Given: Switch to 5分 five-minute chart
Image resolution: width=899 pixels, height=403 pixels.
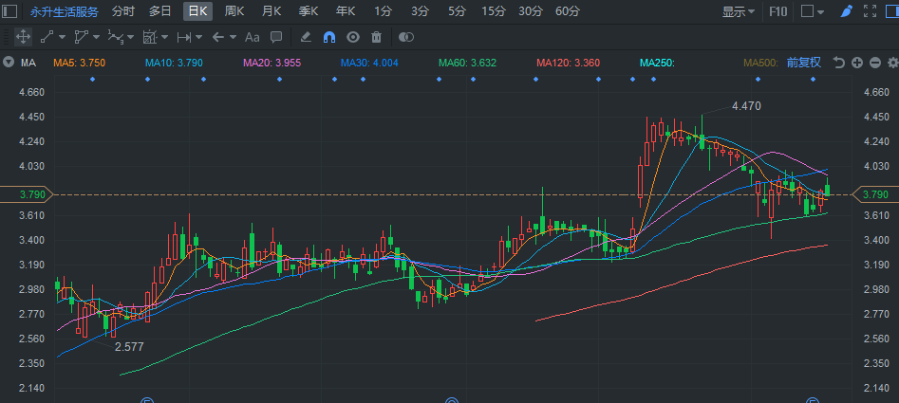Looking at the screenshot, I should (457, 10).
